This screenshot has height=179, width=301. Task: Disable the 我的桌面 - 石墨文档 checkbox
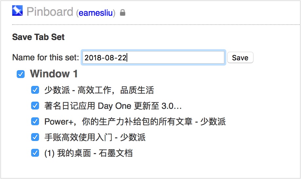coord(35,153)
